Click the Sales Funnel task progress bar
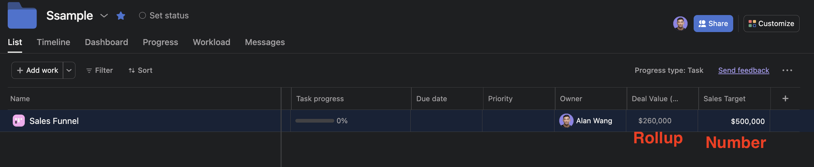This screenshot has width=814, height=167. [x=314, y=121]
